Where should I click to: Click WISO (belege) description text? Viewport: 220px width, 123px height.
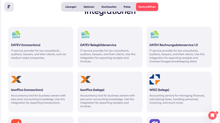pyautogui.click(x=177, y=99)
